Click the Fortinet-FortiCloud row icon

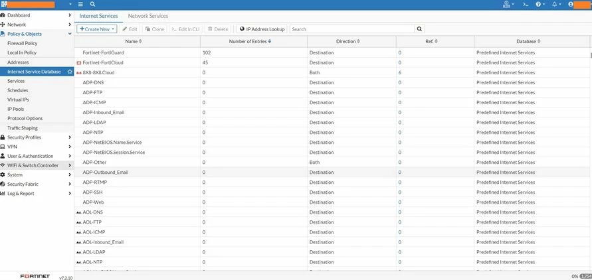pyautogui.click(x=79, y=62)
